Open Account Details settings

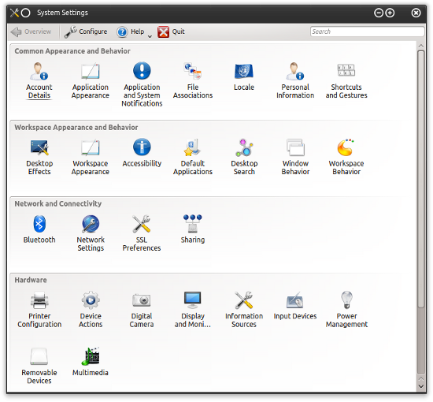[x=39, y=80]
